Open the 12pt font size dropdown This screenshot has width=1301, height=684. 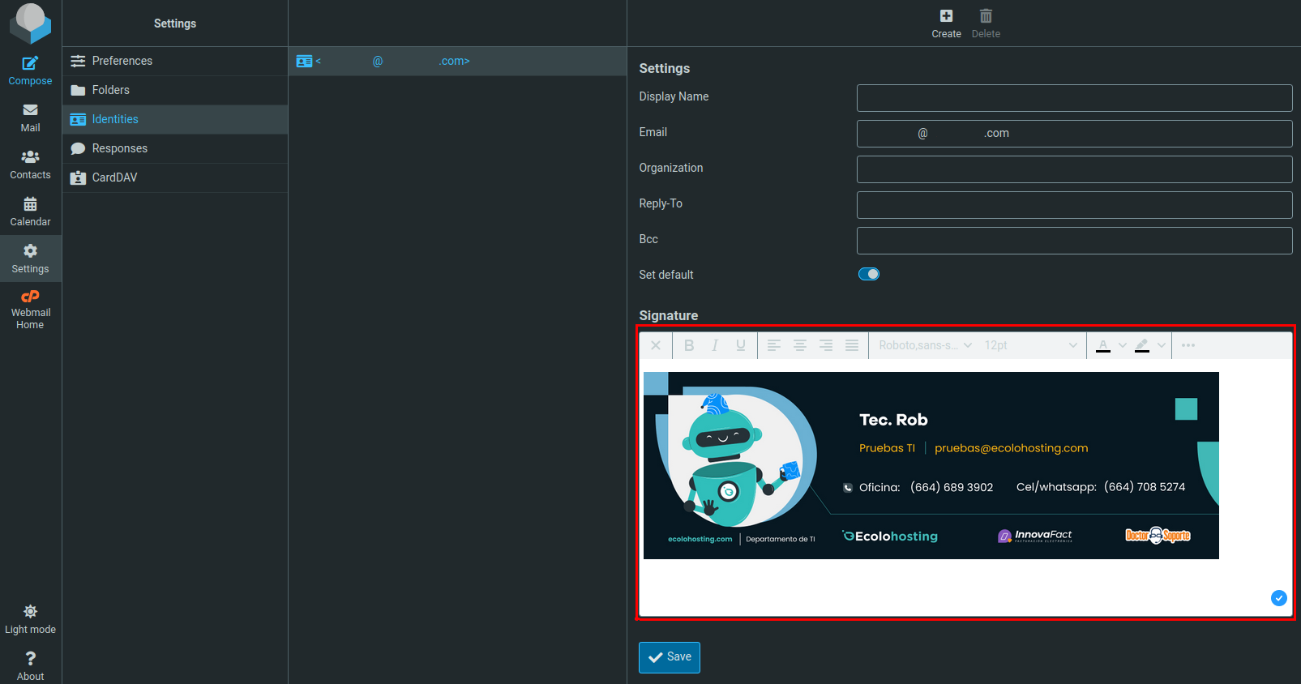pyautogui.click(x=1030, y=345)
